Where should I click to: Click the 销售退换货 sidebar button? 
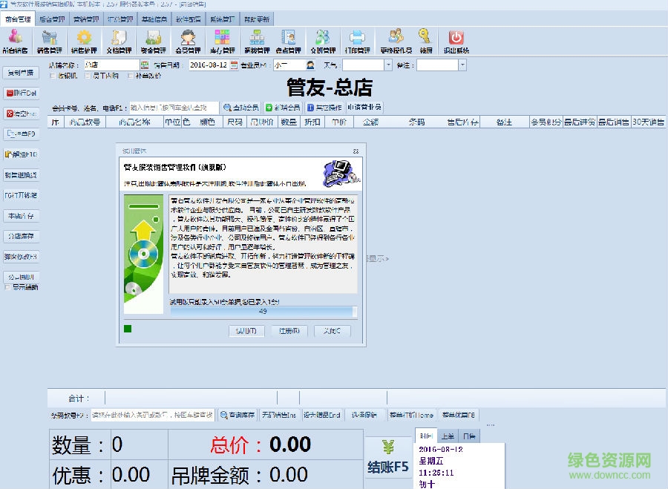pyautogui.click(x=22, y=174)
